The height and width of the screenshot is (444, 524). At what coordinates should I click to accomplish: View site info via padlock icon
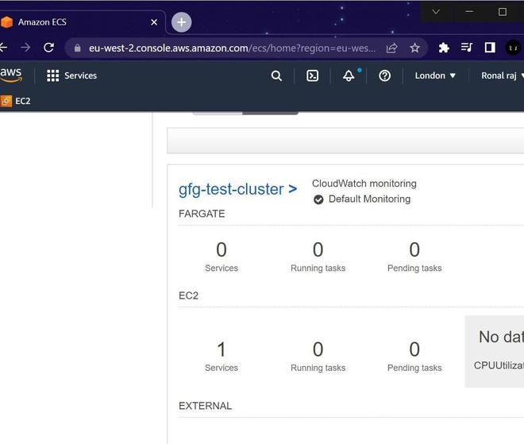78,48
